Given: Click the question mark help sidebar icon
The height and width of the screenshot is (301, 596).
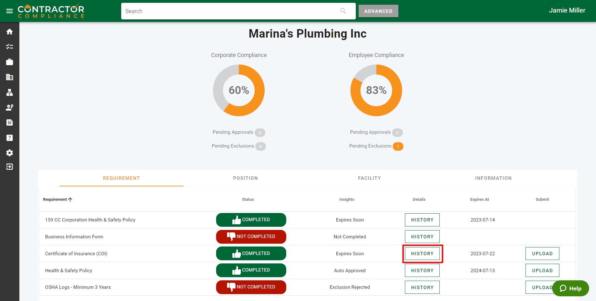Looking at the screenshot, I should point(9,138).
